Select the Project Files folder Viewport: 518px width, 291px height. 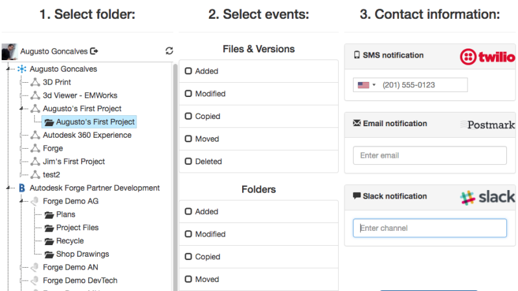(x=77, y=228)
